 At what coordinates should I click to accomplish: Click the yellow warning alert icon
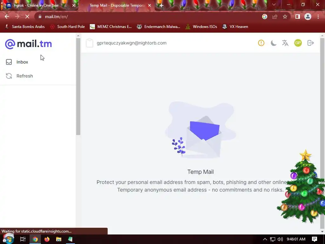coord(261,43)
